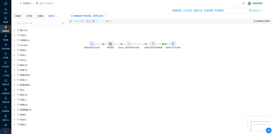Screen dimensions: 273x134
Task: Click the redo arrow icon
Action: (x=102, y=21)
